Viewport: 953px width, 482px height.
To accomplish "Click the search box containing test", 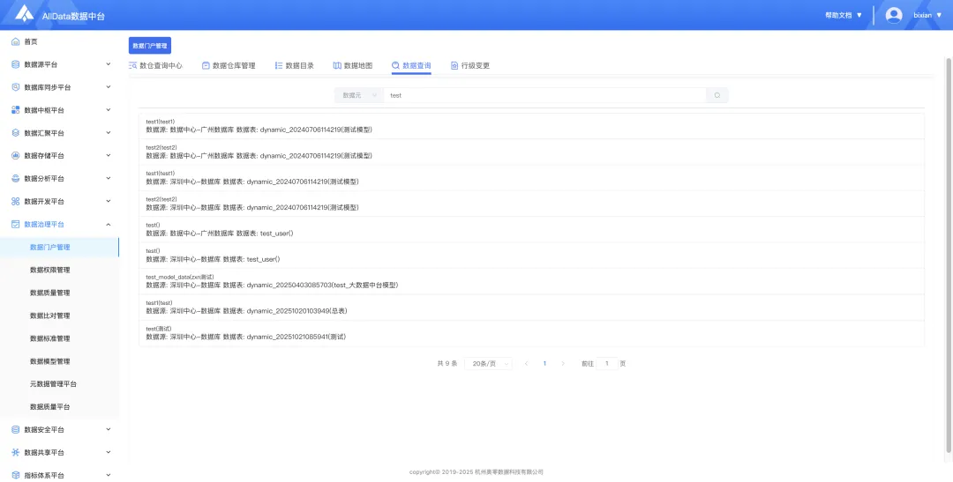I will [544, 95].
